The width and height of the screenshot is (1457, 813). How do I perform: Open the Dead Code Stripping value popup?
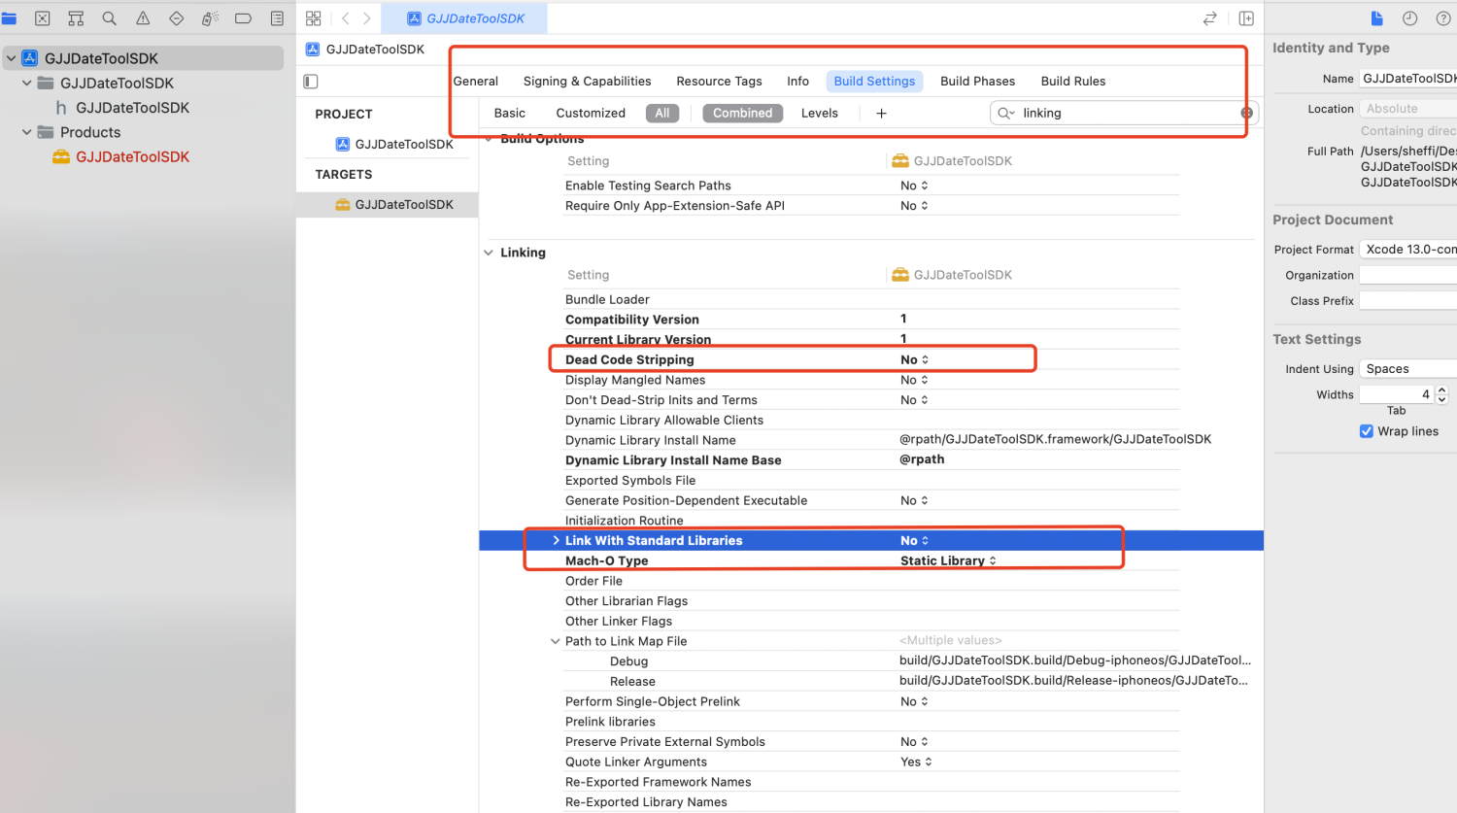(914, 360)
